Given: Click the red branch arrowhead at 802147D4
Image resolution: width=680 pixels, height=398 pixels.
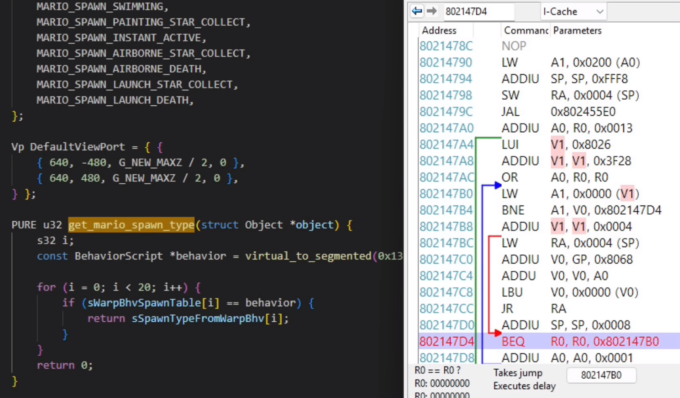Looking at the screenshot, I should point(497,333).
